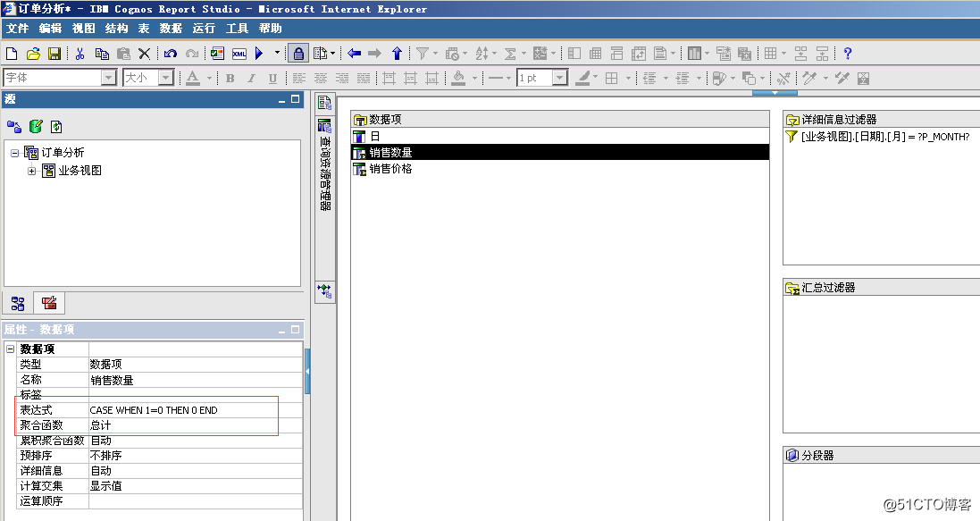
Task: Open the Run options dropdown arrow
Action: click(277, 53)
